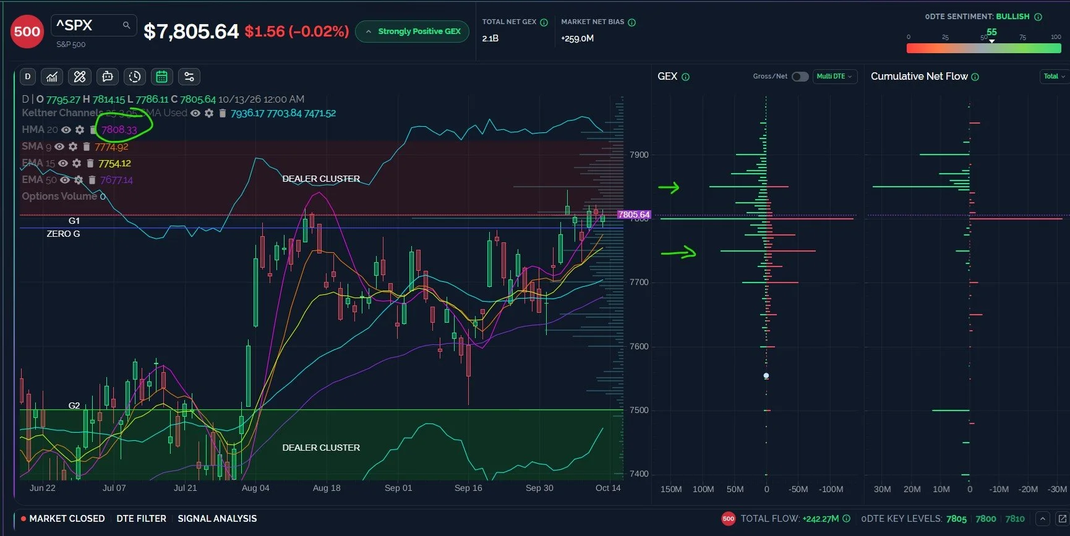The height and width of the screenshot is (536, 1070).
Task: Click the 0DTE Sentiment info icon
Action: click(x=1038, y=17)
